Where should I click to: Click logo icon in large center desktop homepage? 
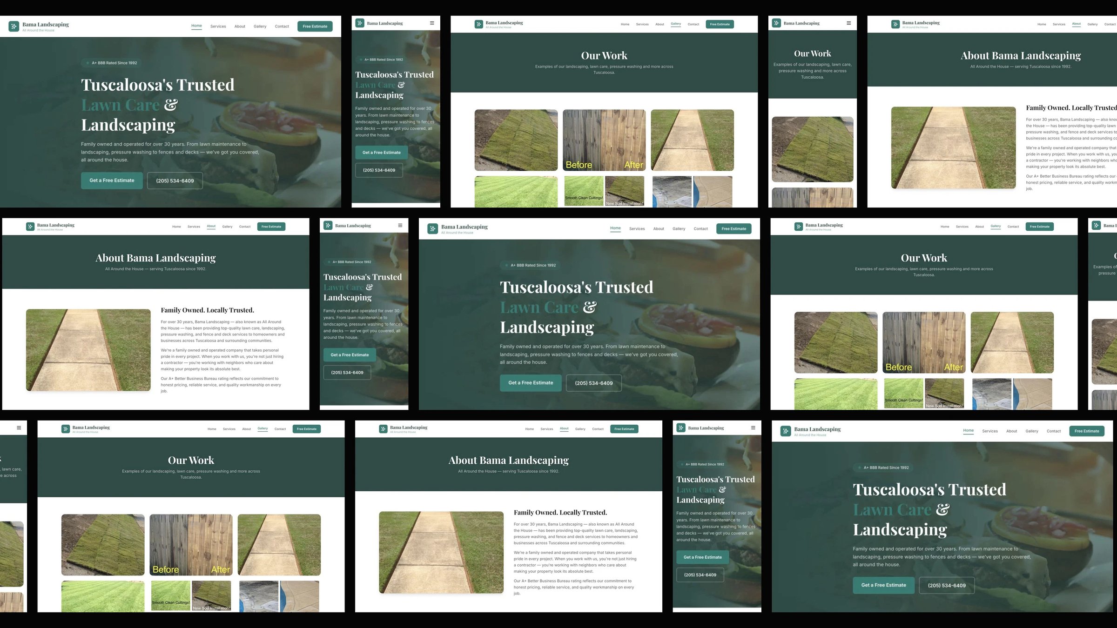(433, 229)
